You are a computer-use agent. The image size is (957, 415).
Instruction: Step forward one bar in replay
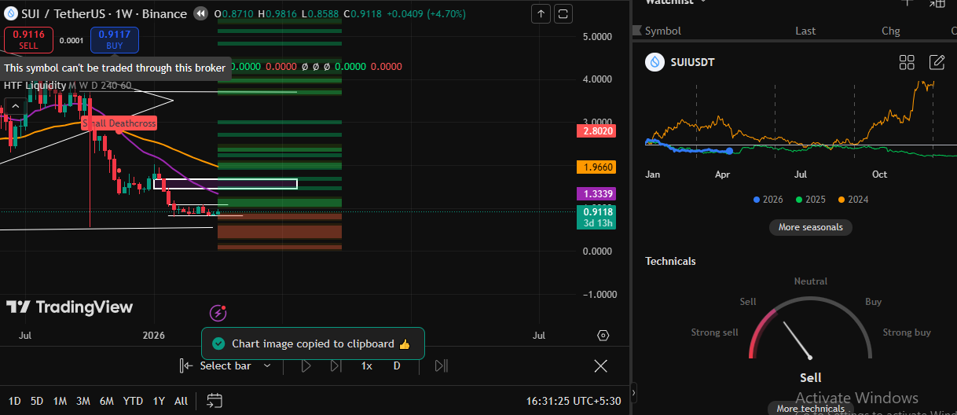335,365
